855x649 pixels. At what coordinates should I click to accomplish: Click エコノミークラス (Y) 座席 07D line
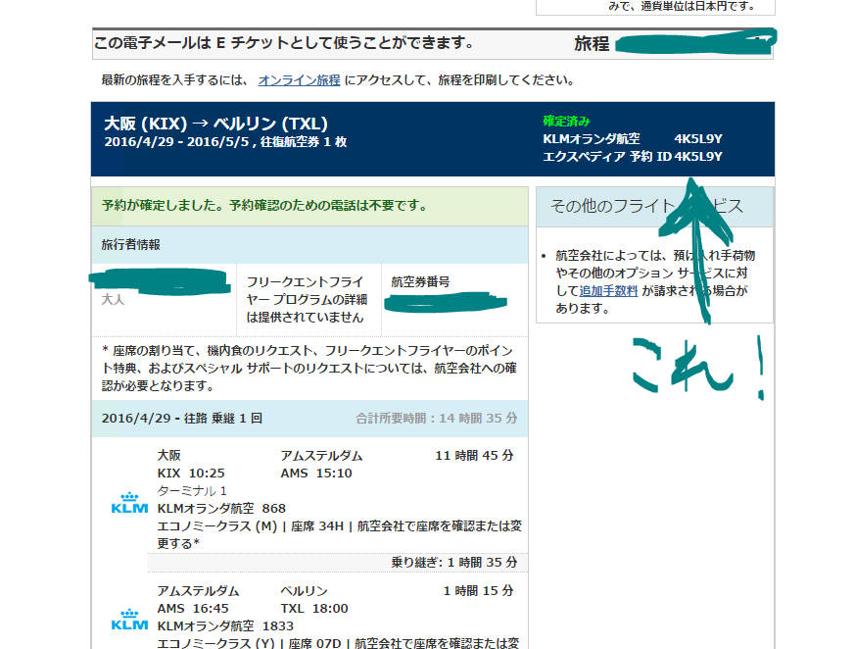click(x=338, y=643)
